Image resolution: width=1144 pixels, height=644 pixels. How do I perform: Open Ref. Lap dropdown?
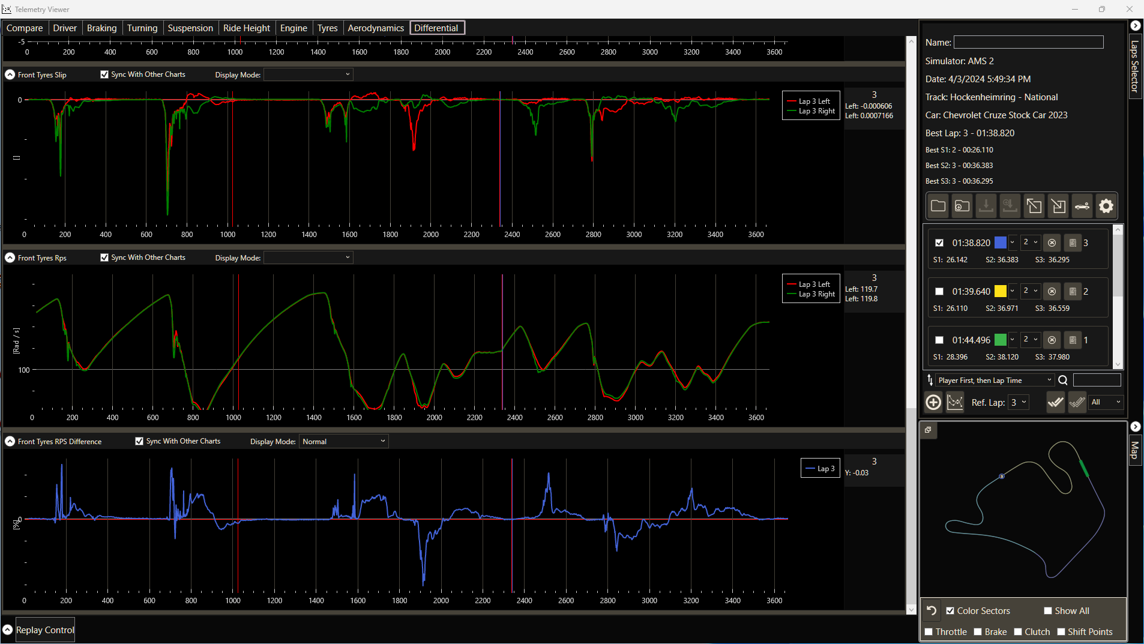coord(1018,402)
